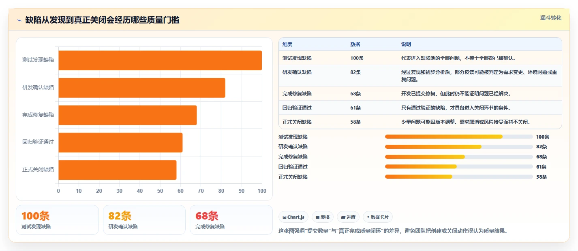Click the 61条 value next to progress bar
The width and height of the screenshot is (578, 251).
click(x=541, y=167)
